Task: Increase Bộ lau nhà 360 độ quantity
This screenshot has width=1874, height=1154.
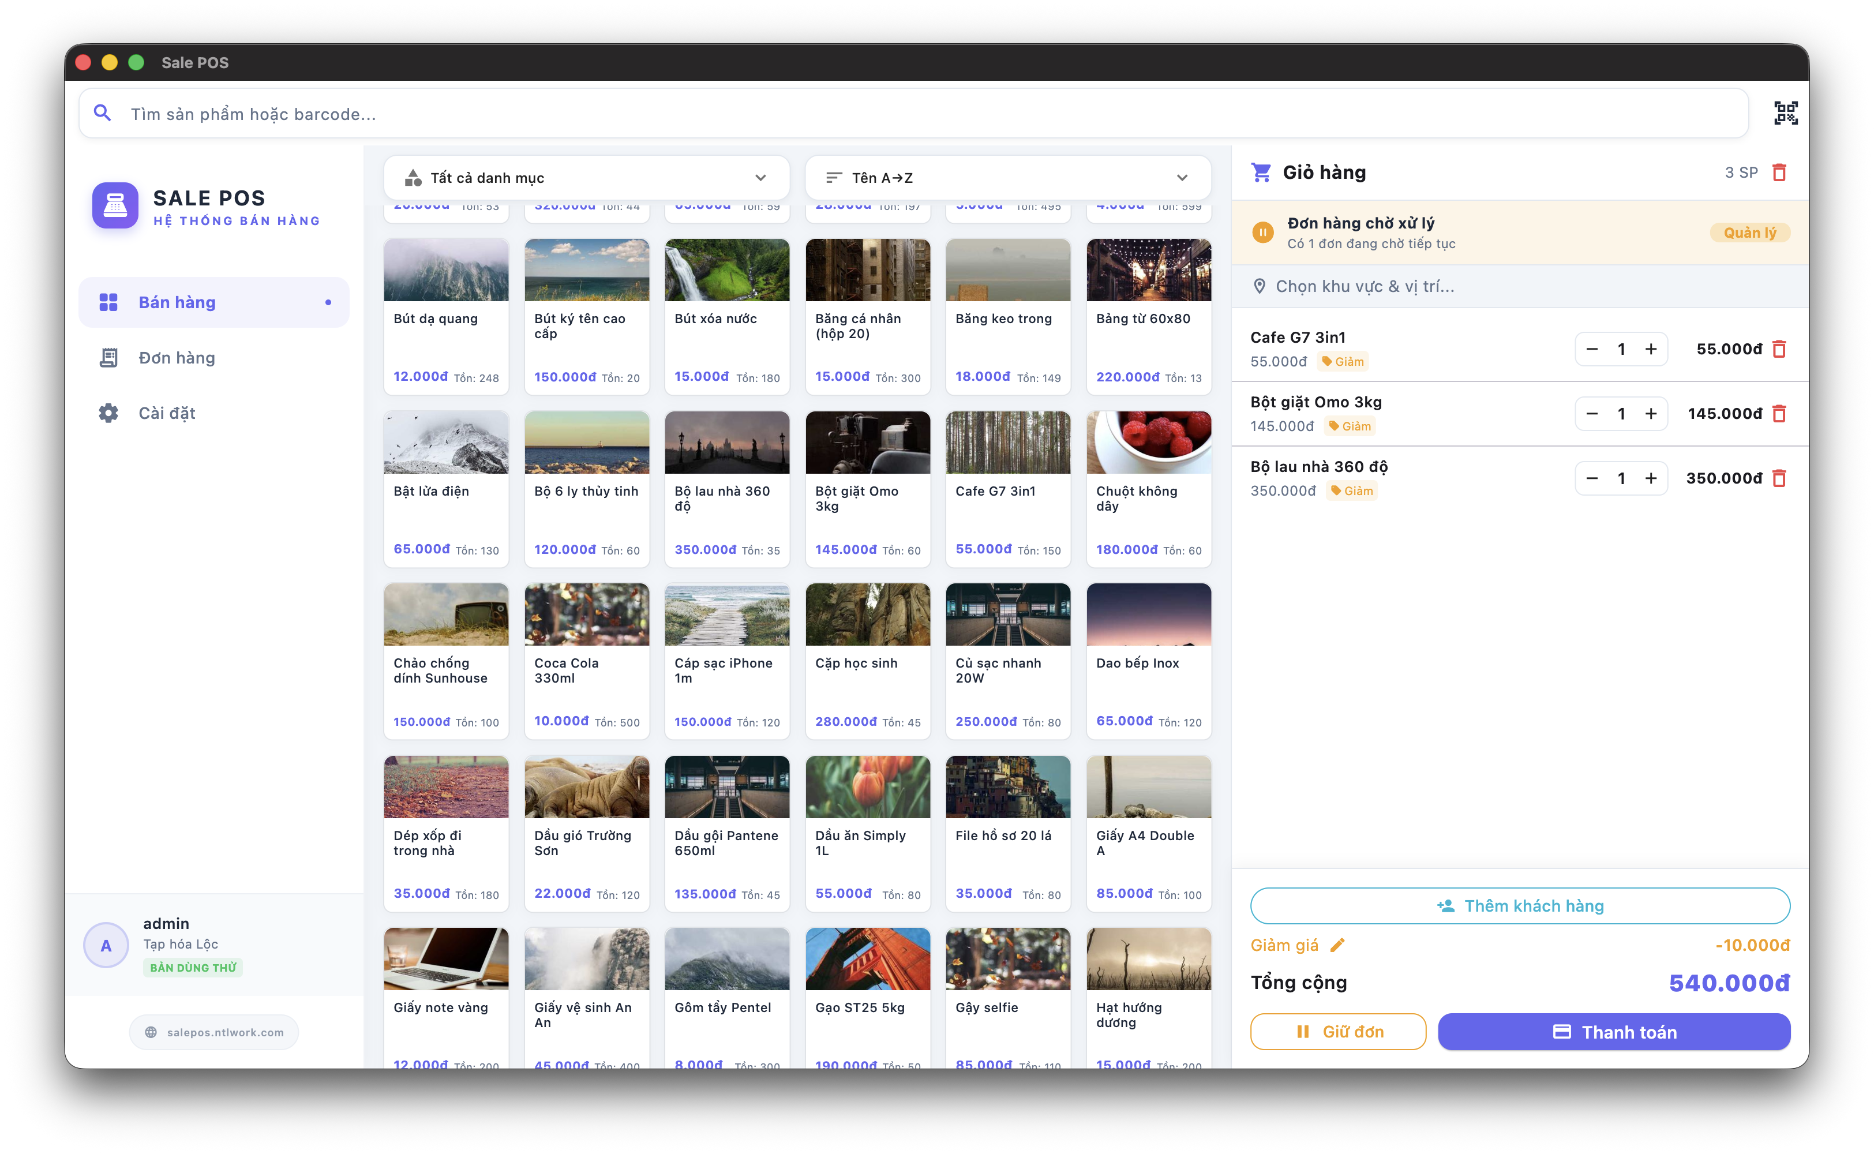Action: (x=1651, y=478)
